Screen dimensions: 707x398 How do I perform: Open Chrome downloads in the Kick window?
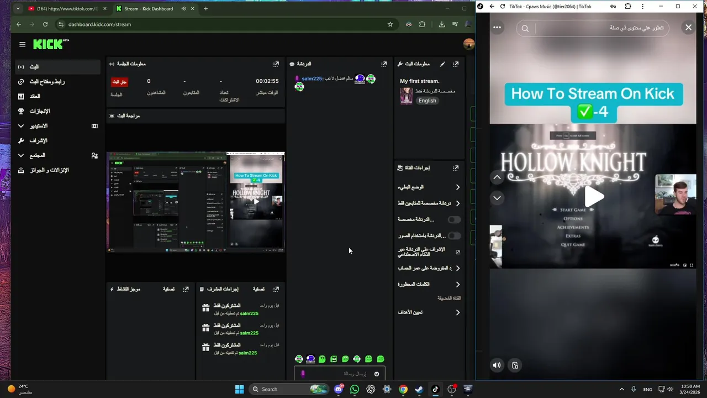(441, 24)
